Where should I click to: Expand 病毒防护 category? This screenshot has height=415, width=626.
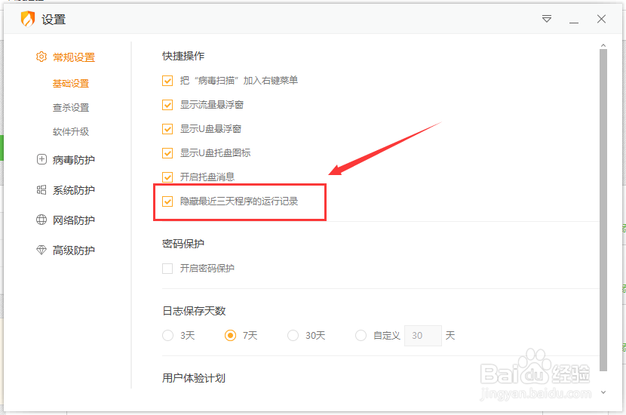(74, 160)
